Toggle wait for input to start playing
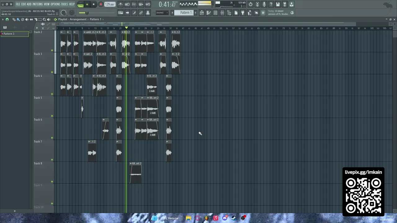The image size is (397, 223). click(127, 4)
